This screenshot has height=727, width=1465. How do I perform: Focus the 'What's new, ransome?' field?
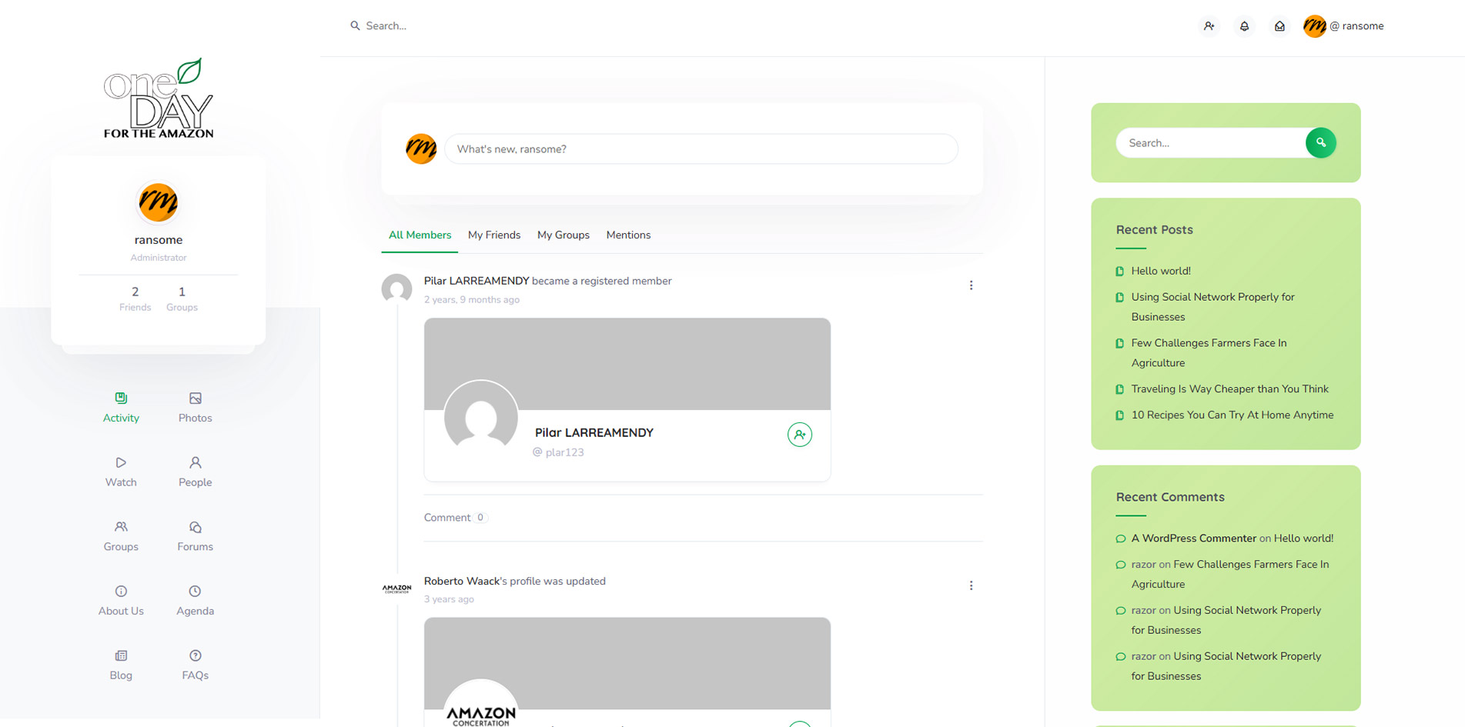(x=701, y=149)
